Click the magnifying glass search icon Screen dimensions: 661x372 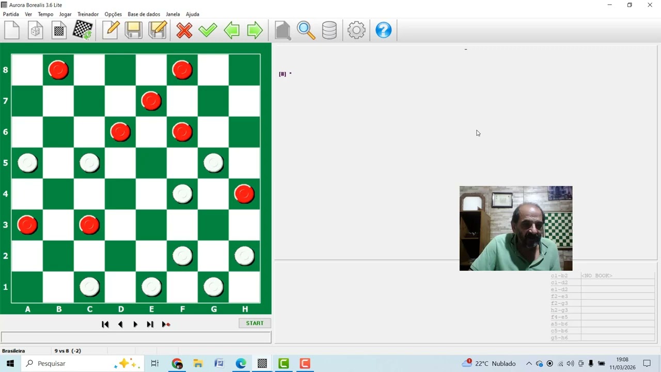click(x=306, y=30)
